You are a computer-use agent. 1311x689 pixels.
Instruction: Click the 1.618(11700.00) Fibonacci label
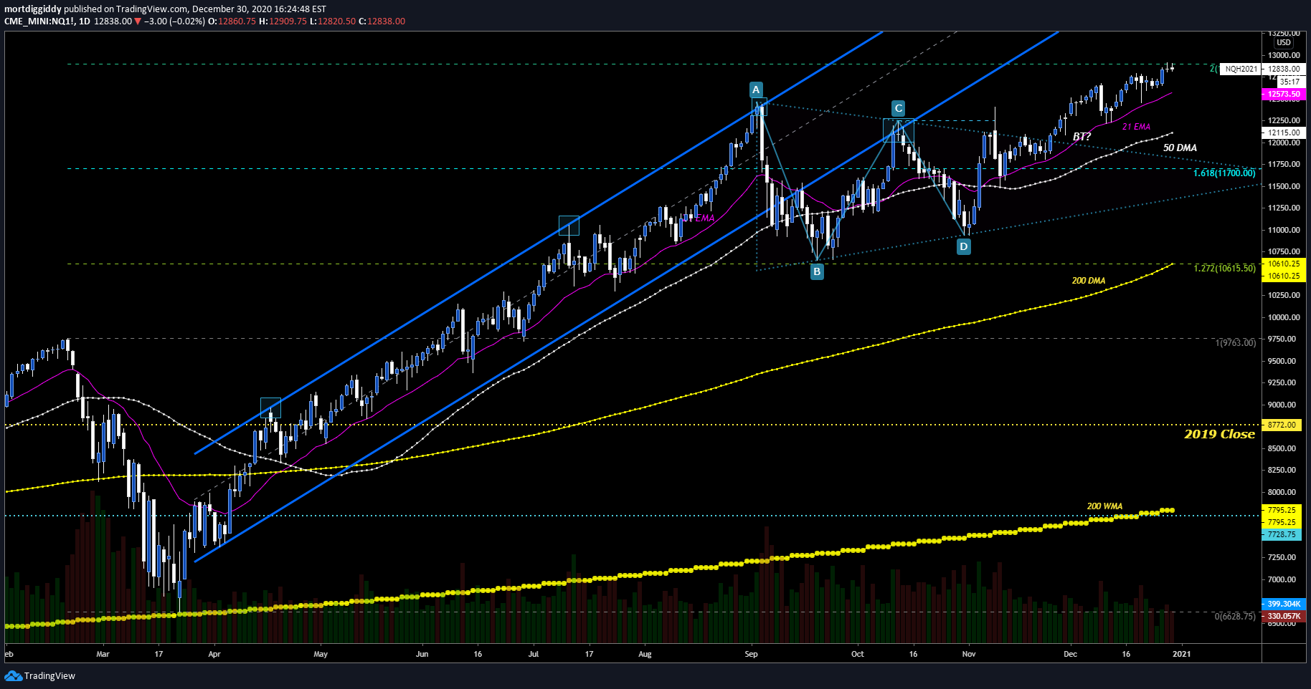pos(1224,173)
